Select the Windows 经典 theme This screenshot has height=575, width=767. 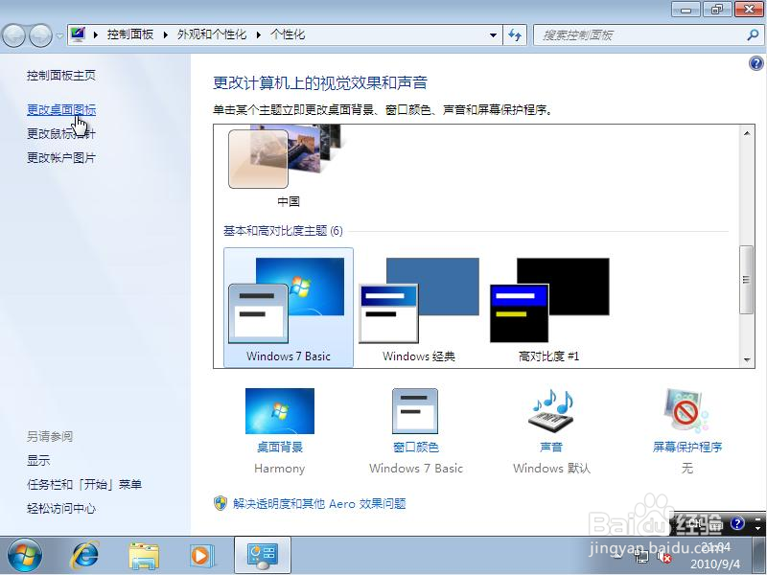click(419, 307)
